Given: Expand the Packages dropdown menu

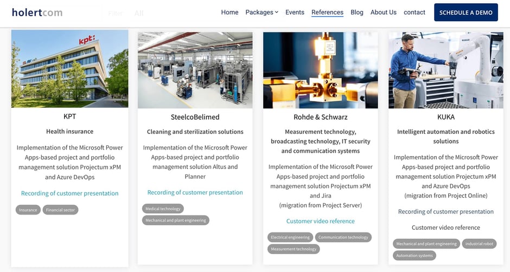Looking at the screenshot, I should [x=262, y=12].
